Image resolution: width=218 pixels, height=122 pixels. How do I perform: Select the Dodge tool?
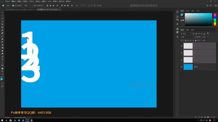point(2,54)
